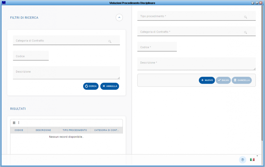Click the 'Nessun record disponibile..' text
Screen dimensions: 265x167
pyautogui.click(x=66, y=137)
